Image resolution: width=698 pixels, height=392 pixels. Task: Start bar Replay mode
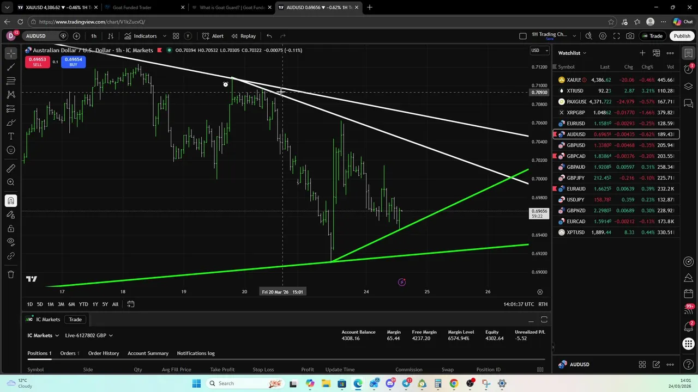pyautogui.click(x=243, y=36)
